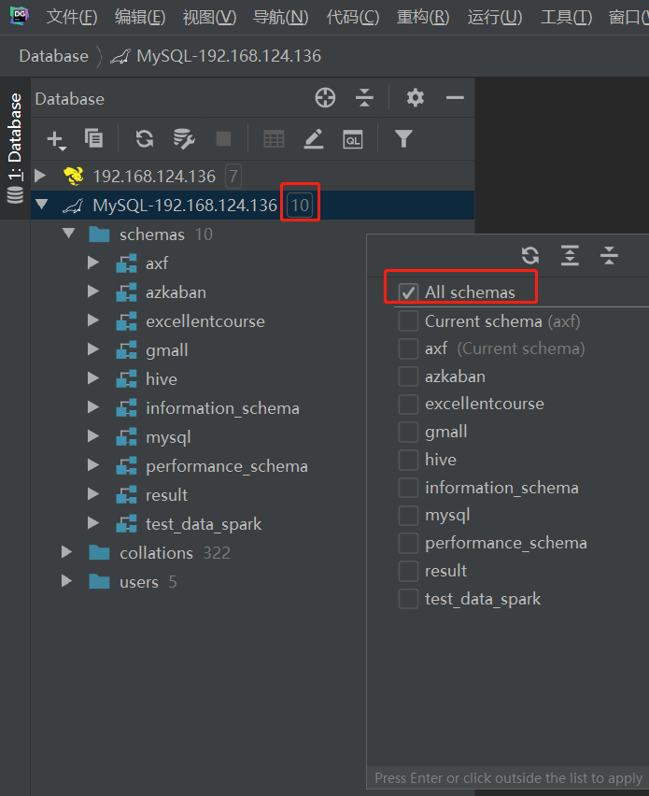649x796 pixels.
Task: Check the Current schema (axf) checkbox
Action: (408, 320)
